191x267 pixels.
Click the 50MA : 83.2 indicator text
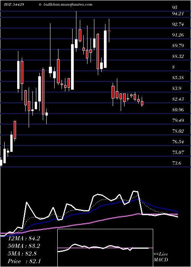(24, 246)
